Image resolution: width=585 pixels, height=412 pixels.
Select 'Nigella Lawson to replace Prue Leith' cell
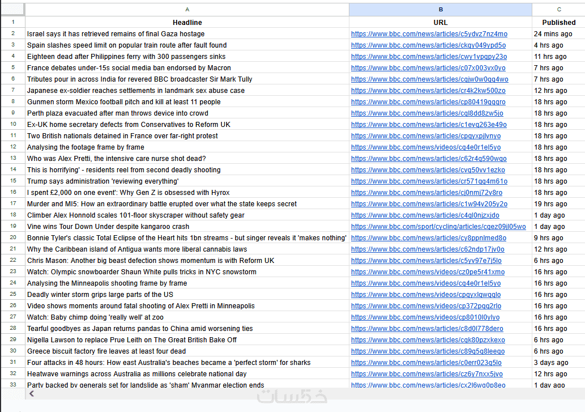tap(187, 340)
